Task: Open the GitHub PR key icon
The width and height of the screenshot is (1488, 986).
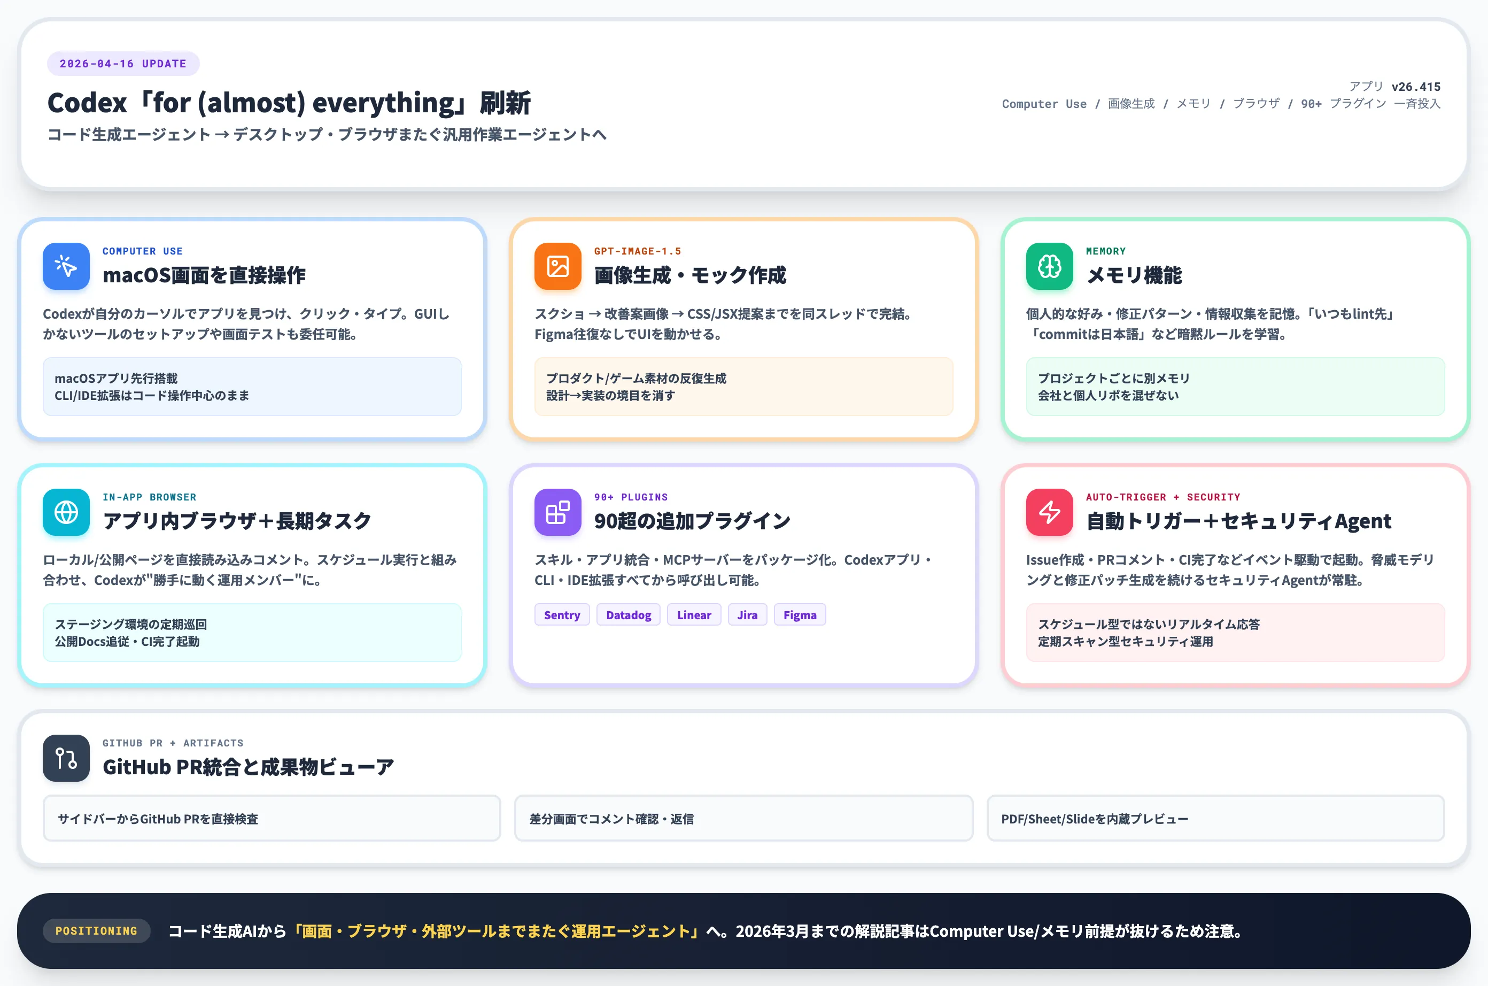Action: [x=65, y=758]
